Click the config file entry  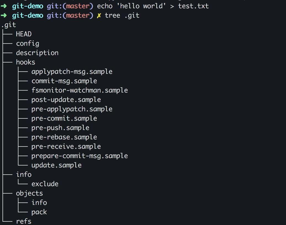point(28,44)
